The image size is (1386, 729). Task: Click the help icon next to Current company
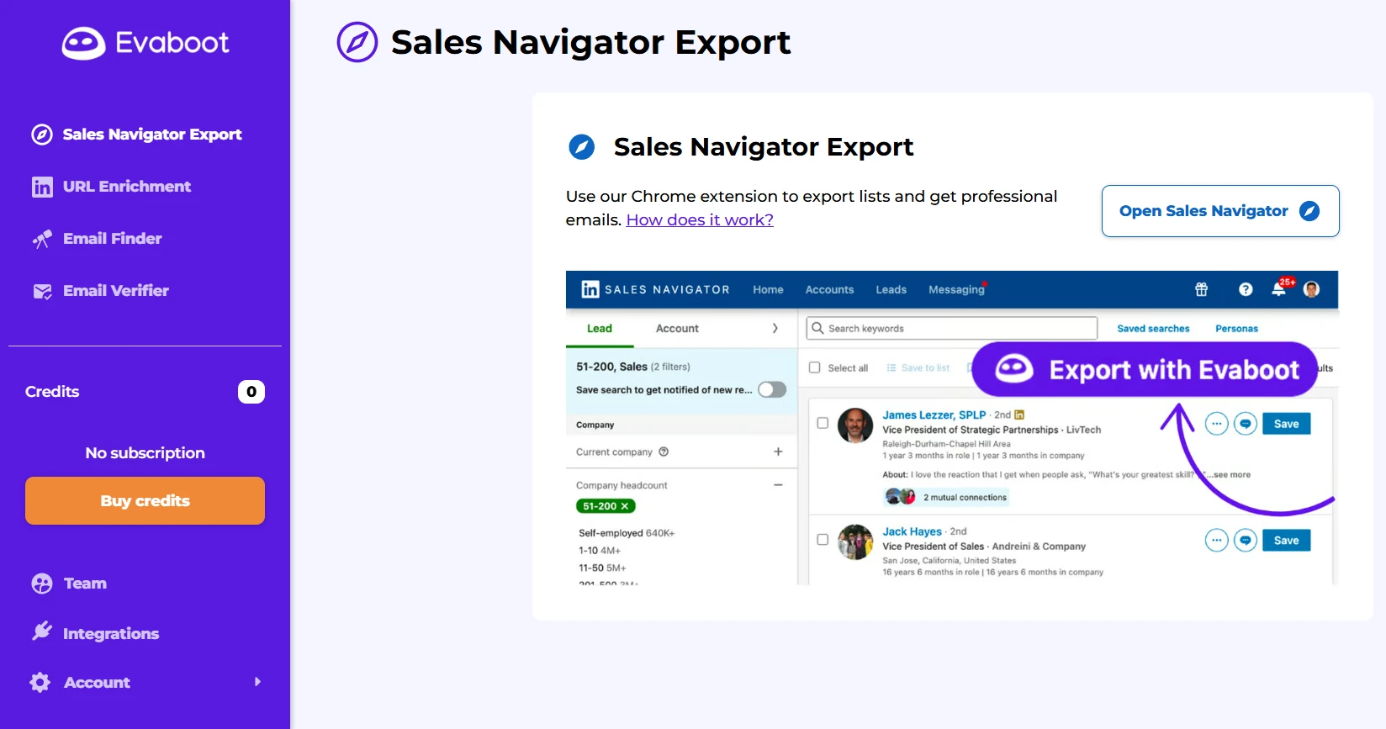(x=664, y=452)
